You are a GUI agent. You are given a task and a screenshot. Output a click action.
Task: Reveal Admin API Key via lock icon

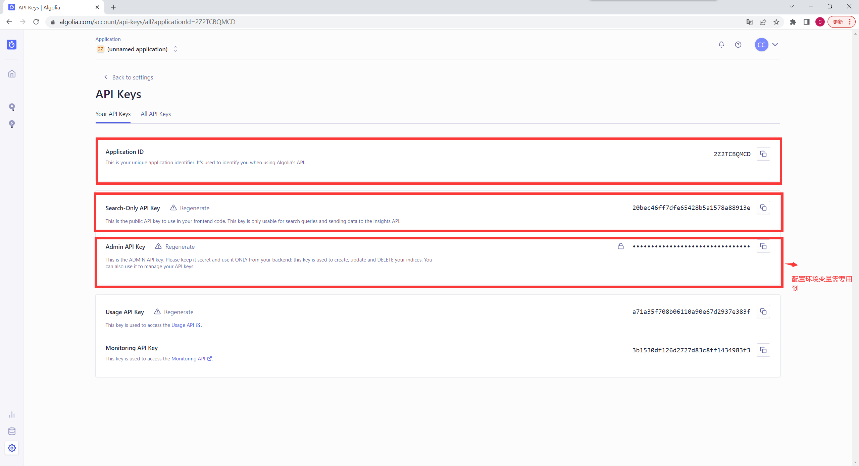(620, 246)
